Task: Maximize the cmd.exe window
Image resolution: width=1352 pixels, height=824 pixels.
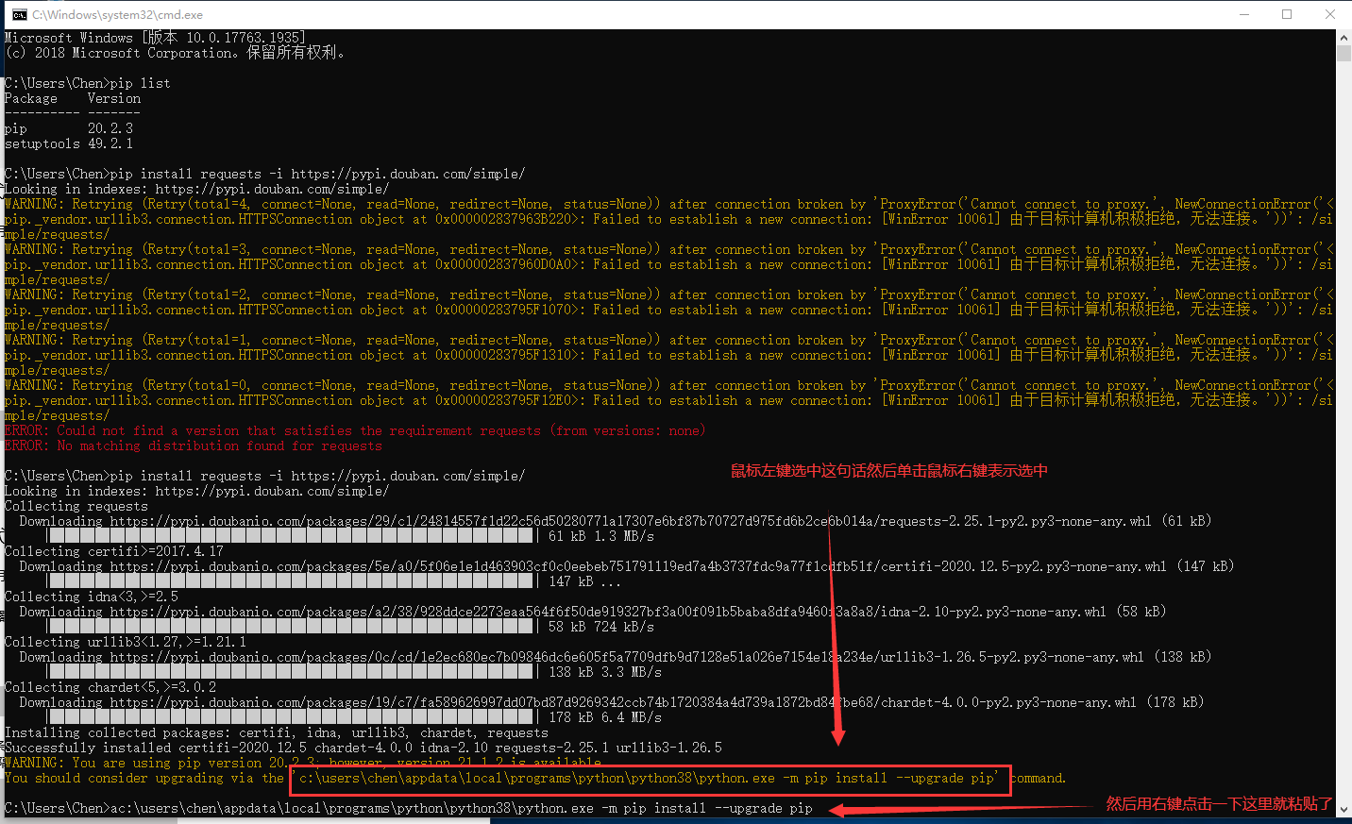Action: (x=1287, y=14)
